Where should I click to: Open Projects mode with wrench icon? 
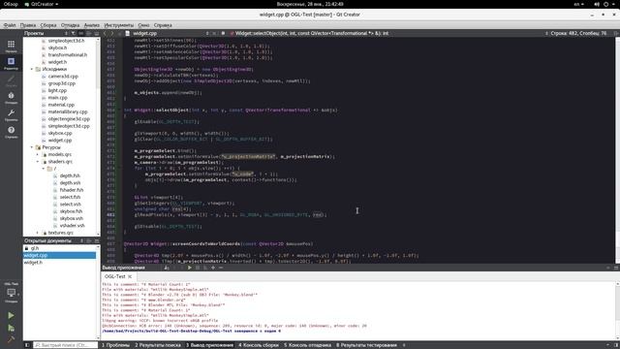click(11, 114)
